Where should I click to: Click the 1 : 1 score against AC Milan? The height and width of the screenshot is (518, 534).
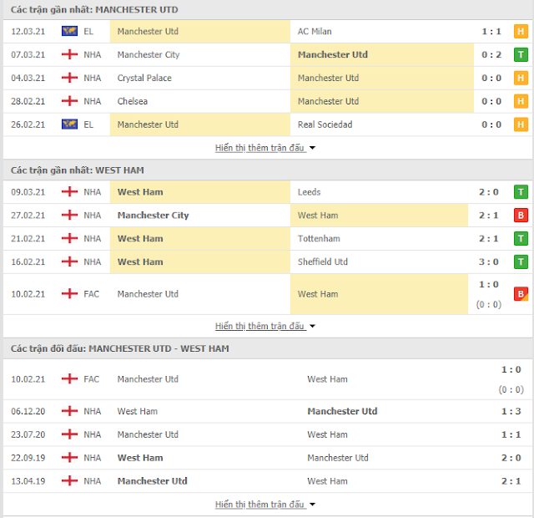[491, 32]
